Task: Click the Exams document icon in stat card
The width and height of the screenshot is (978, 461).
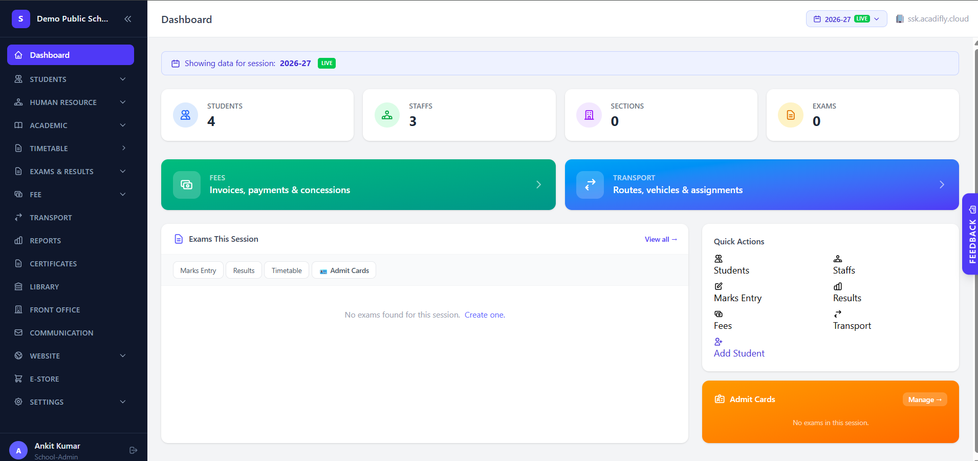Action: (791, 115)
